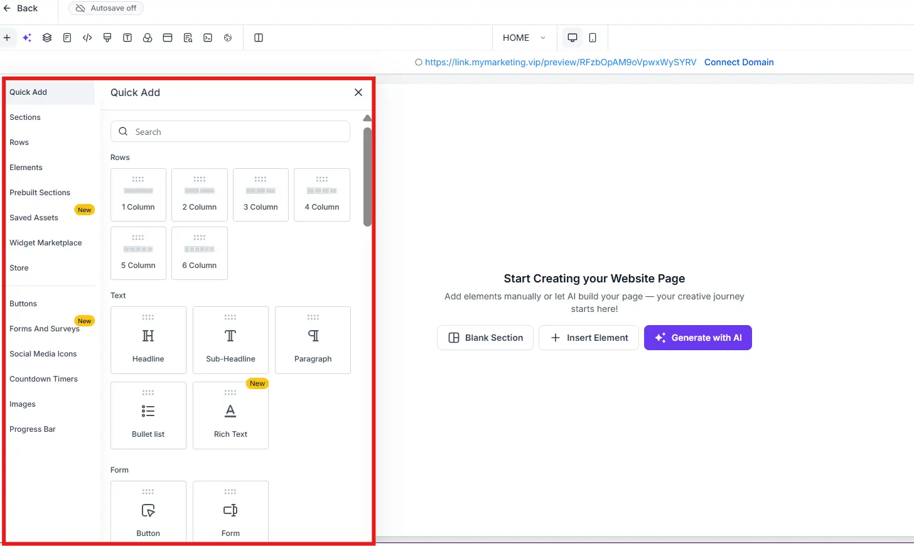
Task: Click the overlapping circles color icon
Action: (148, 38)
